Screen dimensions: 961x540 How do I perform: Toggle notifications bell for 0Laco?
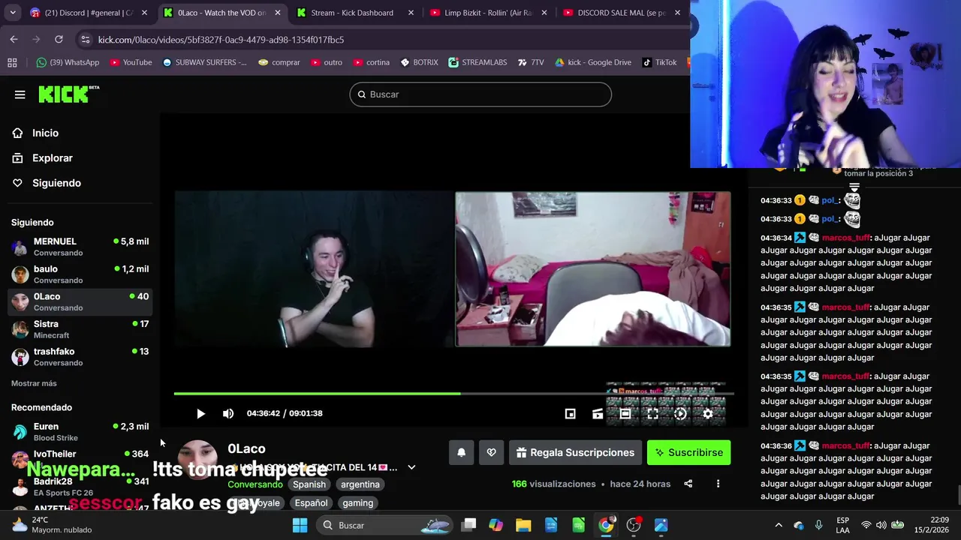(462, 452)
